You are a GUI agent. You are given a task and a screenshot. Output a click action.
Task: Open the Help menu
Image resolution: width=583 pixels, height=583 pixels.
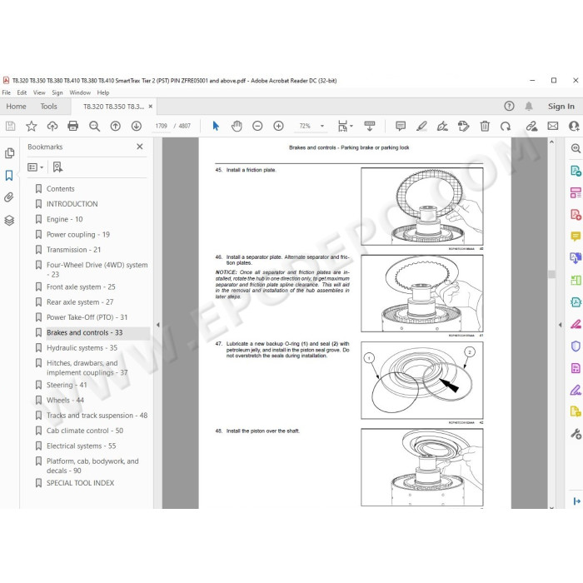coord(103,92)
